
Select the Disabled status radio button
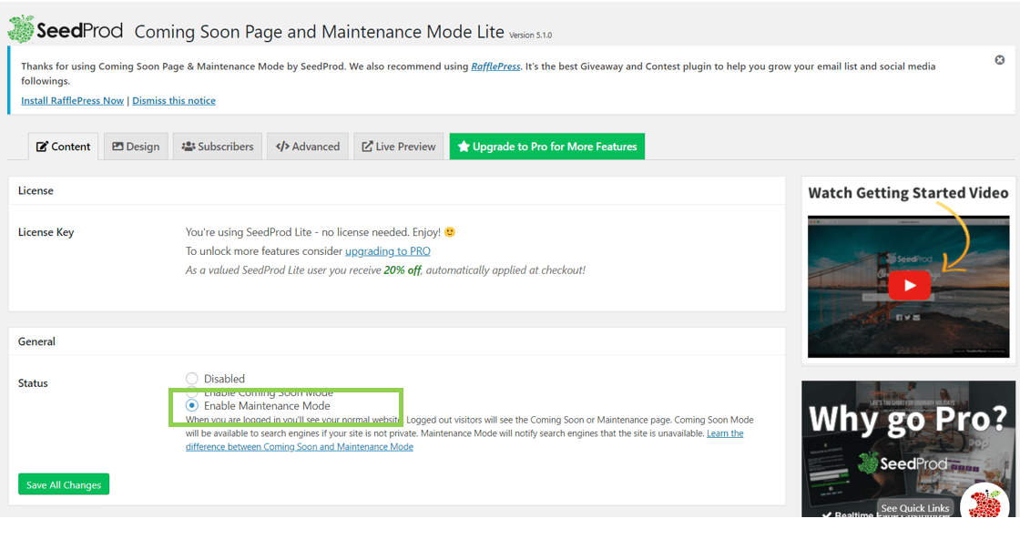tap(192, 379)
